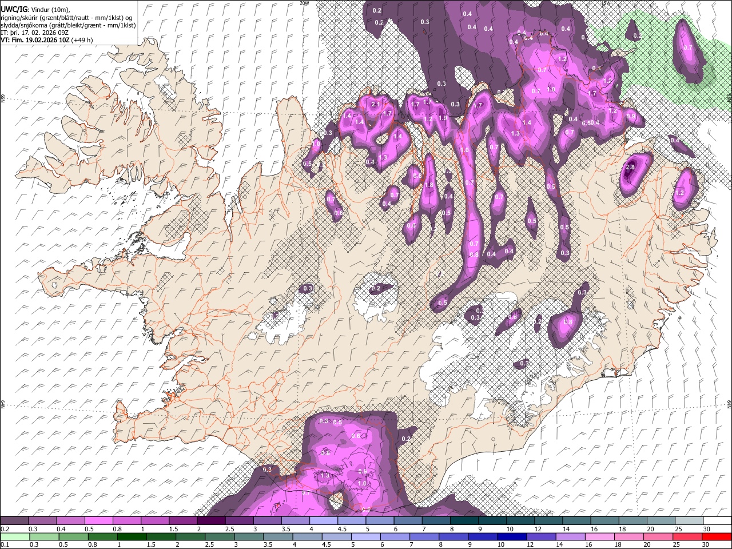Select the 'slydda/snjókoma (grátt/bleikt/grænt' description line
732x549 pixels.
(68, 25)
